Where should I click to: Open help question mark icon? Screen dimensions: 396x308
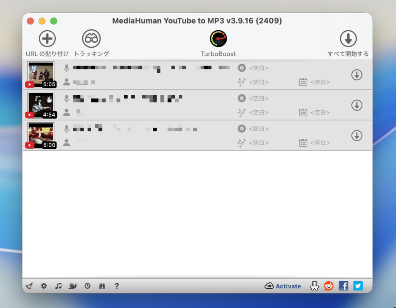[x=117, y=286]
